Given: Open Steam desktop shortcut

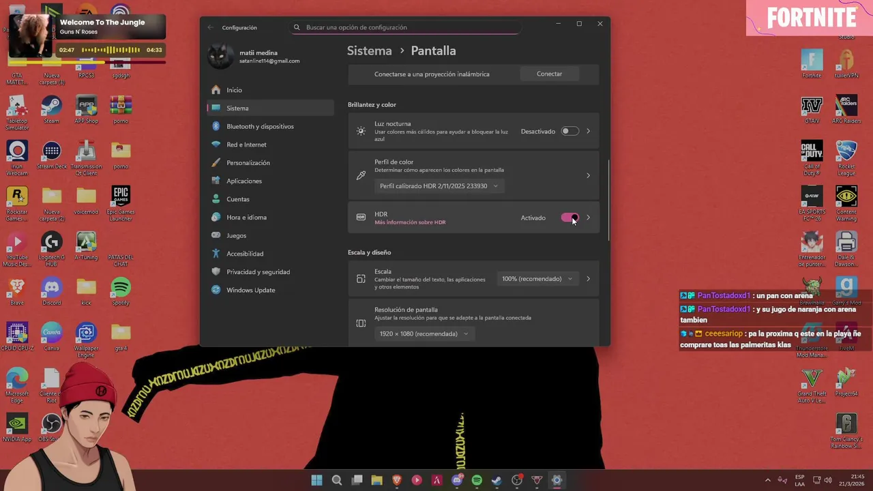Looking at the screenshot, I should 51,110.
